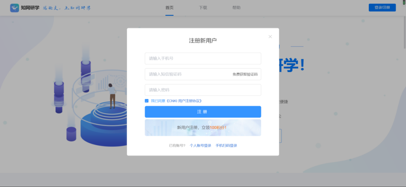Click the 新用户注册 立领100积分 banner
This screenshot has height=187, width=406.
[203, 128]
